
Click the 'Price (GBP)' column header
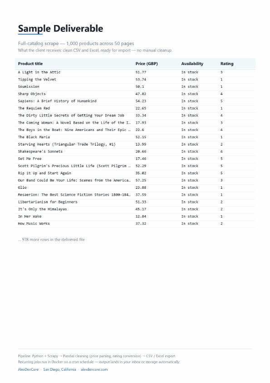(147, 64)
